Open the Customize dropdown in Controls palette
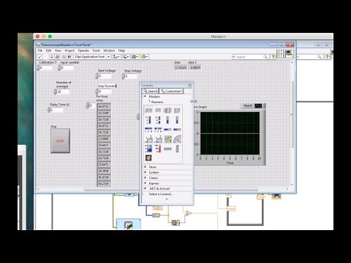 [x=171, y=91]
